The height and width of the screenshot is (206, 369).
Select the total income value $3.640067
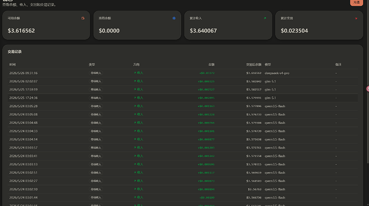click(203, 31)
